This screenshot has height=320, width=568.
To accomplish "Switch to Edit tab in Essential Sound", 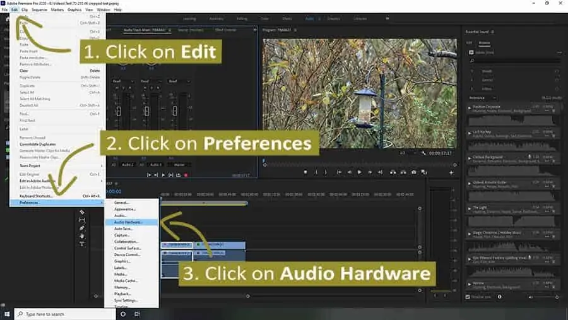I will (469, 43).
